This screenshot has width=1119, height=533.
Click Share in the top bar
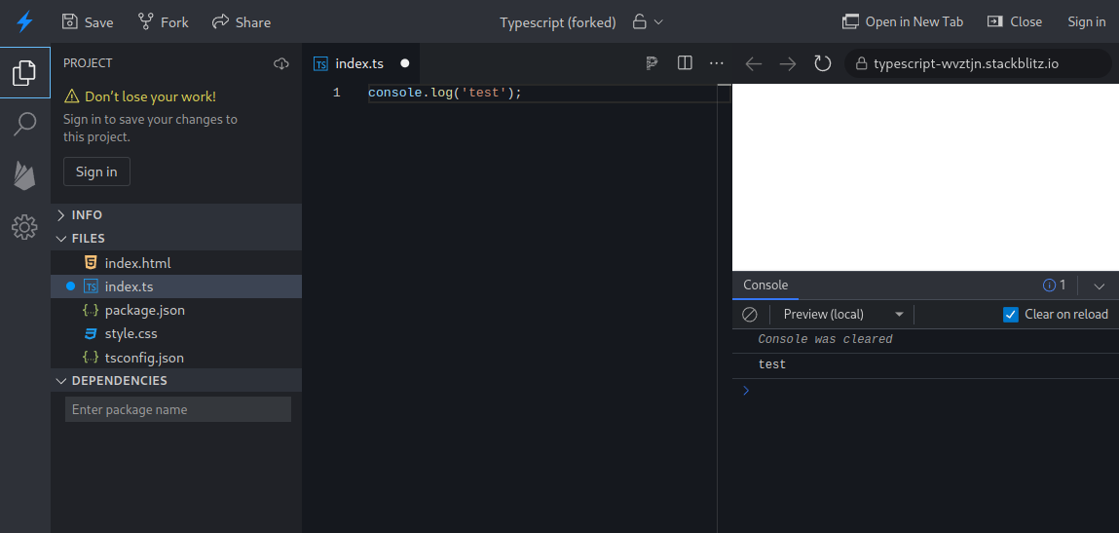point(242,22)
